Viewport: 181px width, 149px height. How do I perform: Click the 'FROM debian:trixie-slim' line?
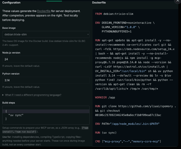pos(114,14)
